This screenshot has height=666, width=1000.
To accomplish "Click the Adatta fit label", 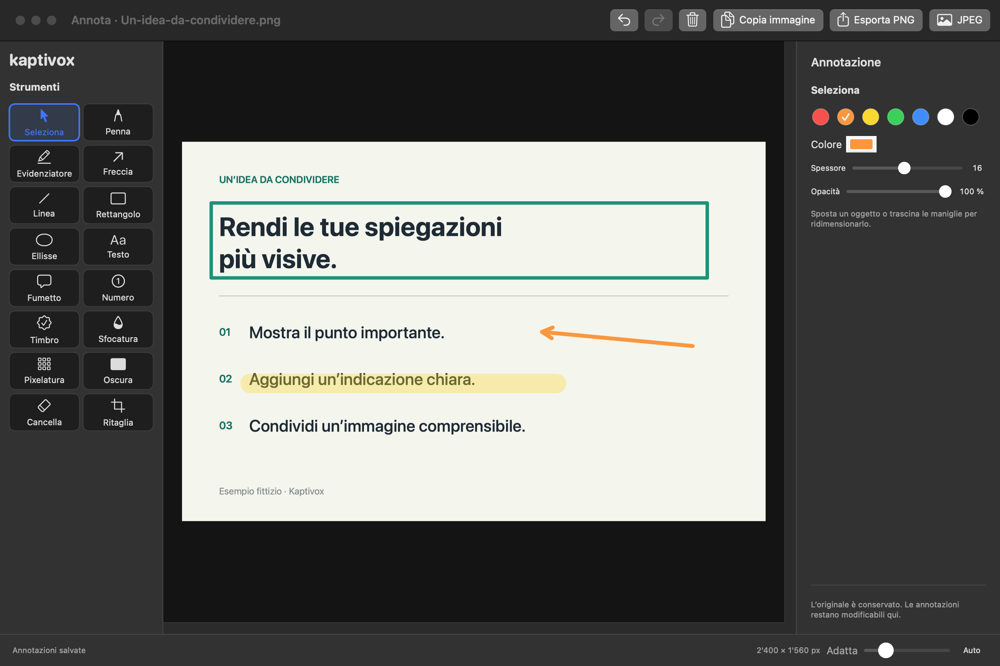I will tap(842, 650).
